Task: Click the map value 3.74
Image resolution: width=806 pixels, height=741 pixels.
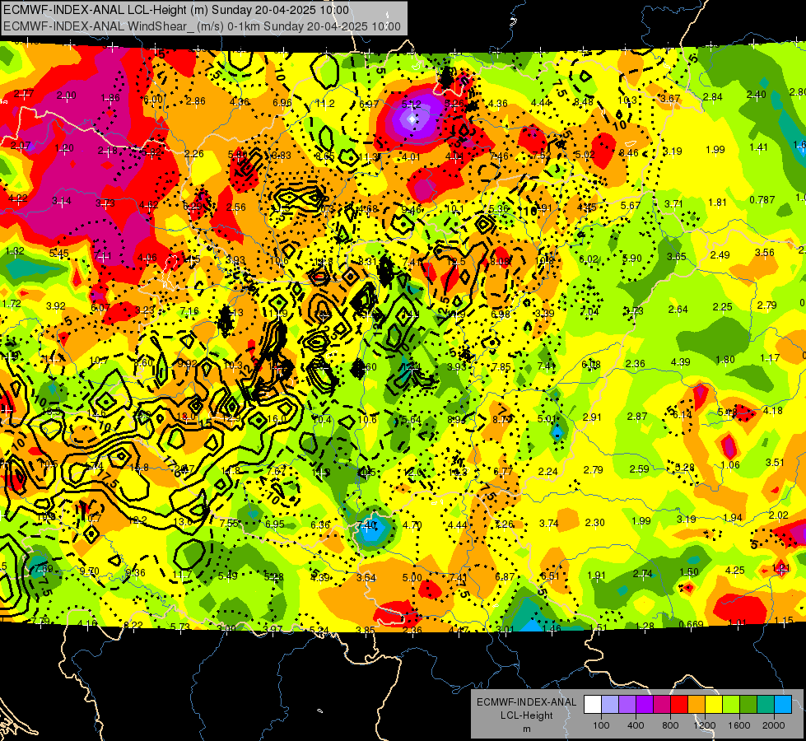Action: pos(549,523)
